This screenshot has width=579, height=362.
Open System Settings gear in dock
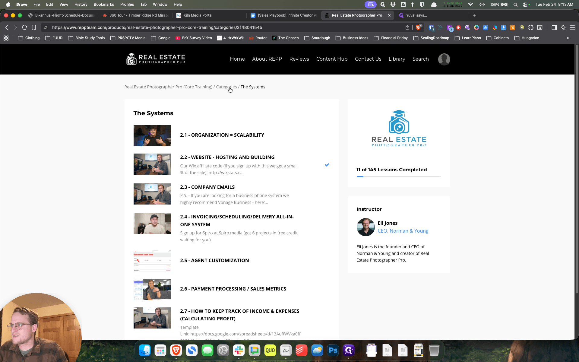[223, 350]
